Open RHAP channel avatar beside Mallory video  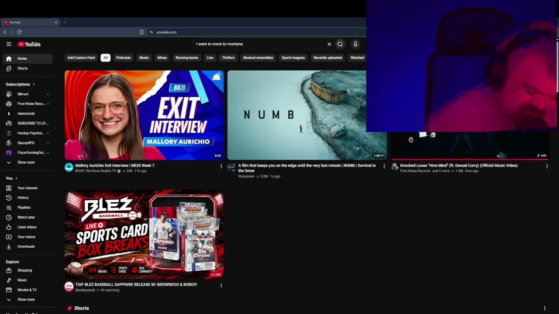(x=69, y=167)
